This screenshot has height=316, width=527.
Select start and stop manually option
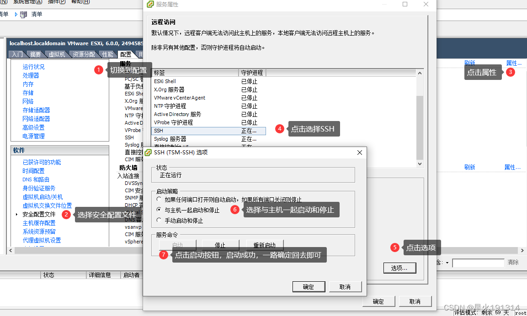159,220
